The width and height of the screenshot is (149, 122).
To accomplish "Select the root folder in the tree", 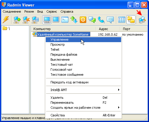I will pyautogui.click(x=6, y=28).
